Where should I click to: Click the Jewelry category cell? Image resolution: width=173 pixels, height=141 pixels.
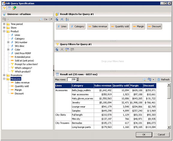coord(83,103)
